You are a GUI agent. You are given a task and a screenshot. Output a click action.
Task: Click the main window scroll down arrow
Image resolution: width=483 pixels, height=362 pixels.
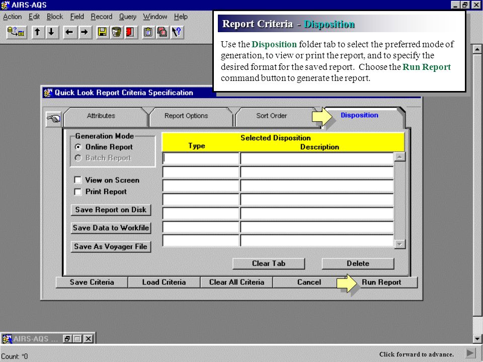coord(477,339)
